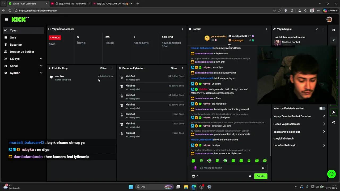The image size is (340, 191).
Task: Switch to the Aleyna Tilki browser tab
Action: tap(70, 4)
